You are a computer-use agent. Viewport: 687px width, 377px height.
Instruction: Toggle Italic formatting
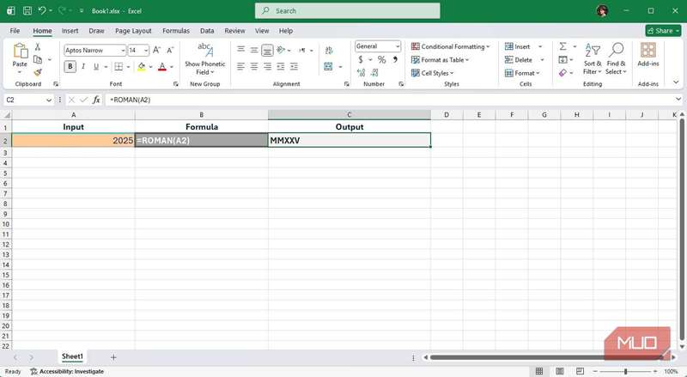coord(82,66)
